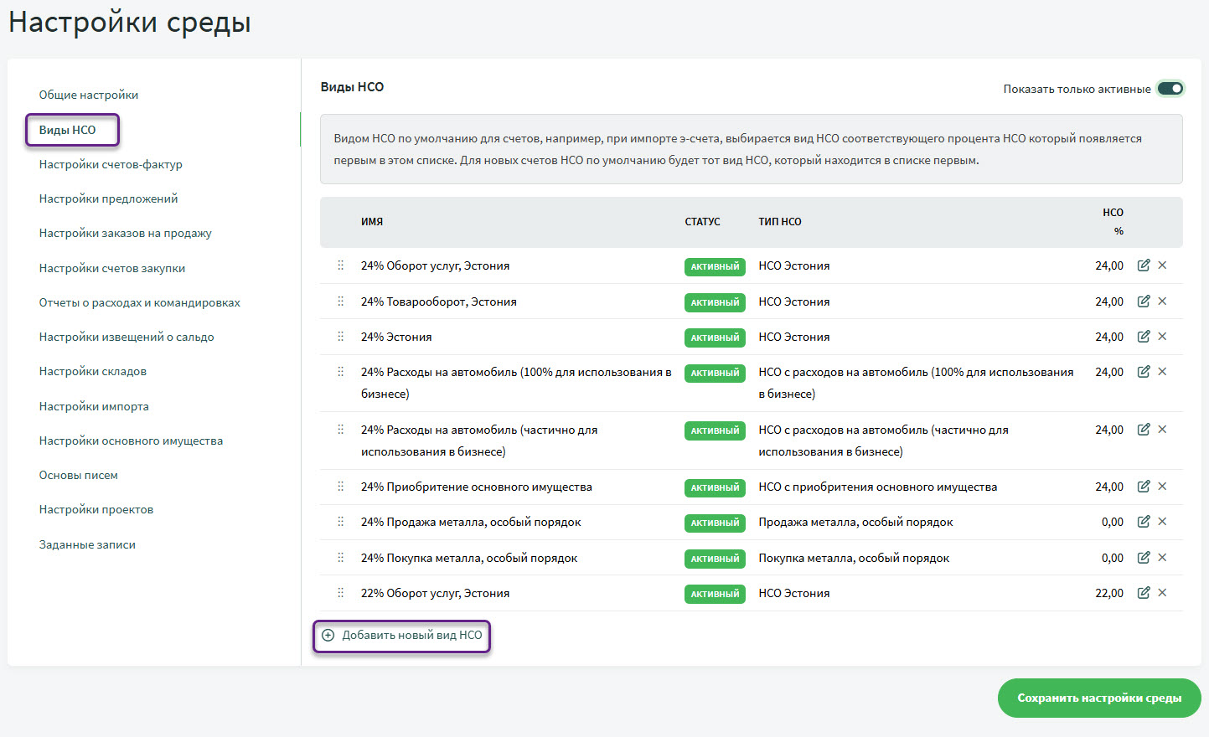Viewport: 1209px width, 737px height.
Task: Edit the 24% Оборот услуг, Эстония row
Action: (x=1143, y=265)
